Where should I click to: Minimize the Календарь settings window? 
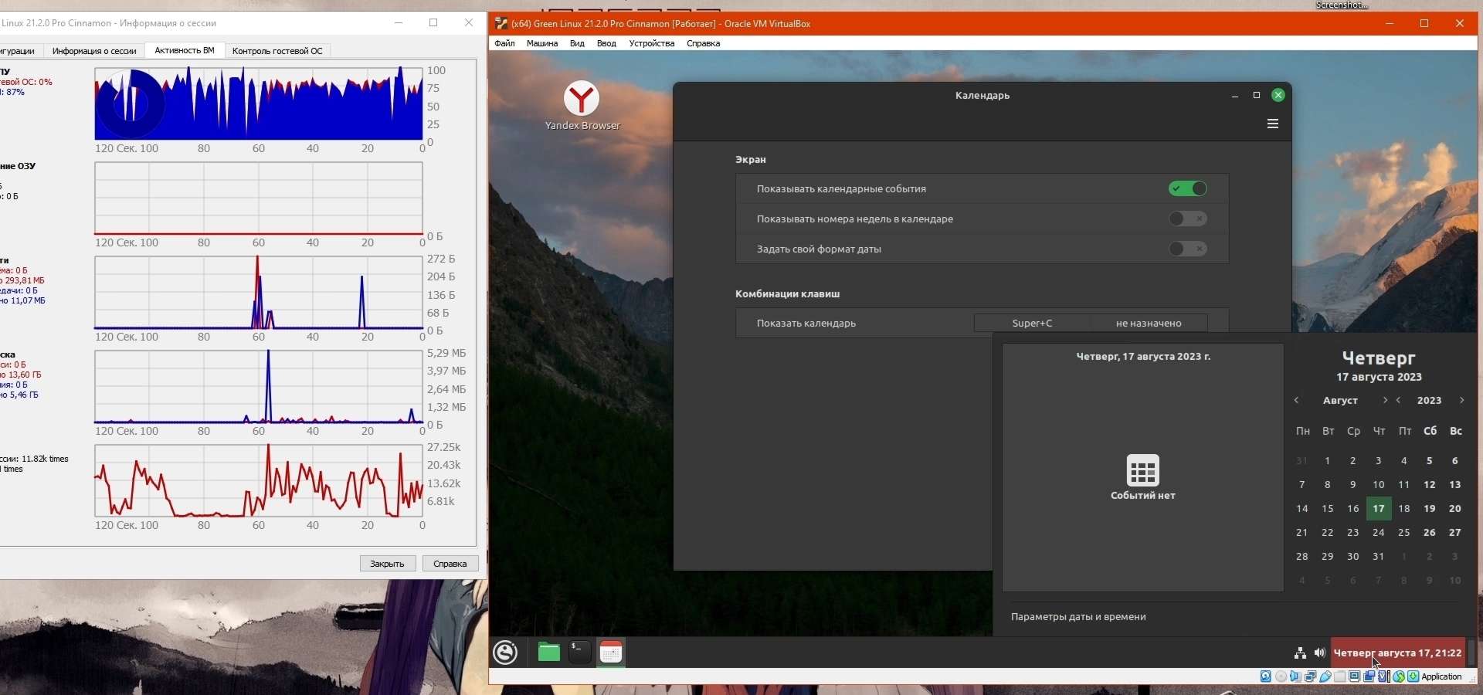(1235, 95)
